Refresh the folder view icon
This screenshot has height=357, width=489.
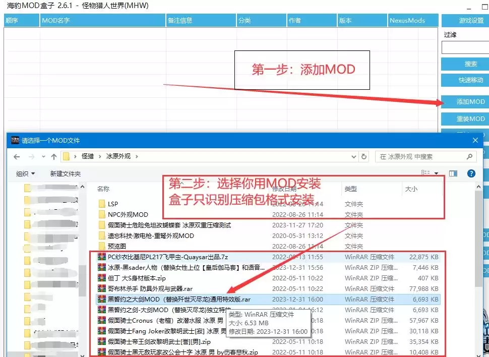pyautogui.click(x=364, y=157)
